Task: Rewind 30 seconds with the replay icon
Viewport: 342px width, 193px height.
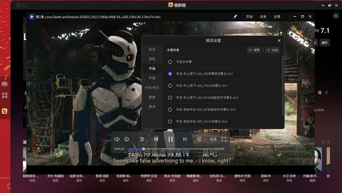Action: pos(142,139)
